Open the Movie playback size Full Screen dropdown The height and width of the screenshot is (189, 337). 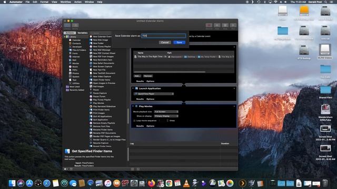(x=166, y=112)
